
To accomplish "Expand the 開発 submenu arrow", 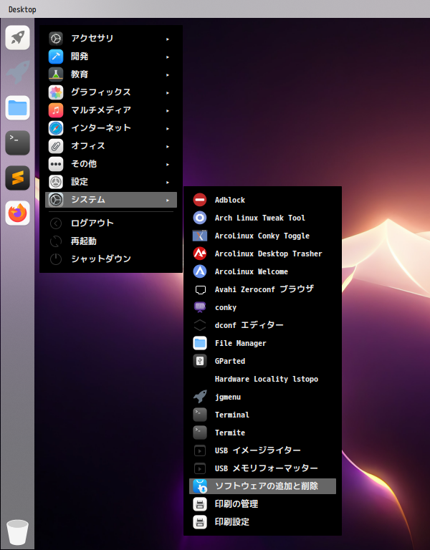I will (x=168, y=57).
